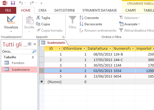Click the Filtro funnel icon
The width and height of the screenshot is (154, 110).
coord(72,20)
